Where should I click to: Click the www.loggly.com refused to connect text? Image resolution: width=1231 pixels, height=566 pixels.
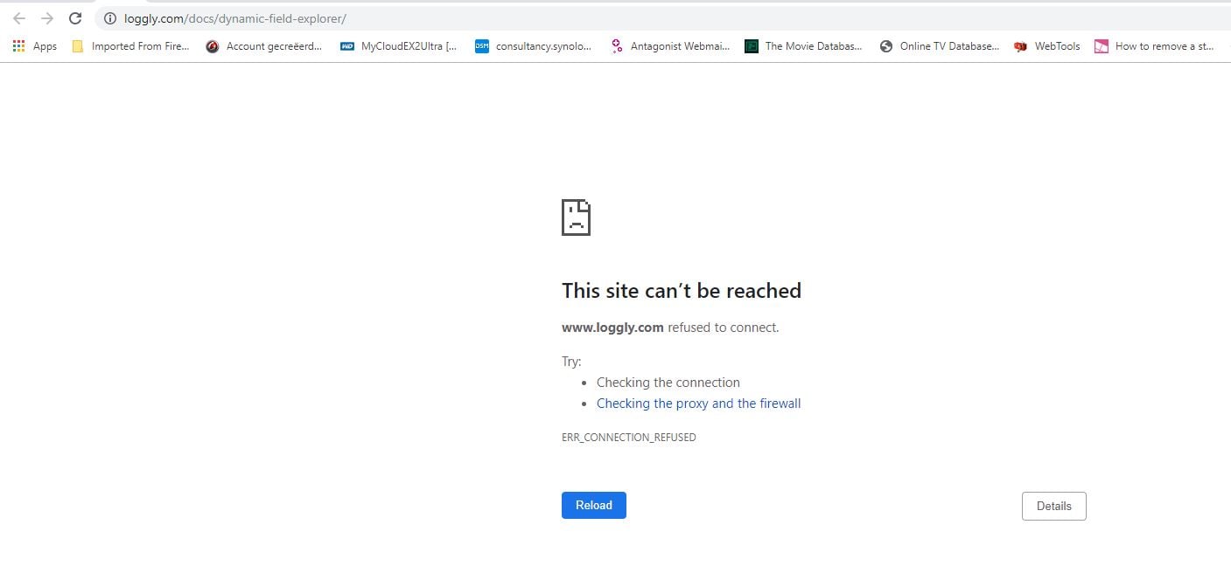pos(670,328)
